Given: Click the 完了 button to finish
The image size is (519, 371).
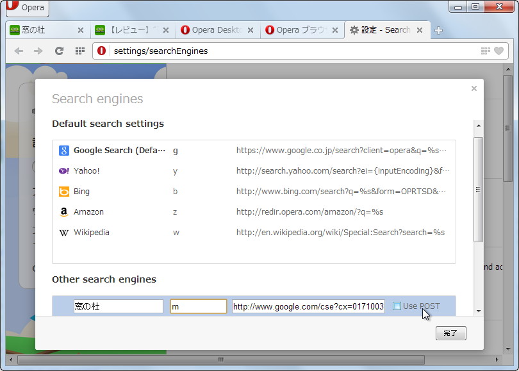Looking at the screenshot, I should (450, 333).
